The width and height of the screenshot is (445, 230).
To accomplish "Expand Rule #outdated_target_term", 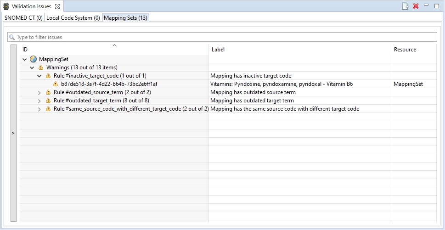I will click(39, 101).
